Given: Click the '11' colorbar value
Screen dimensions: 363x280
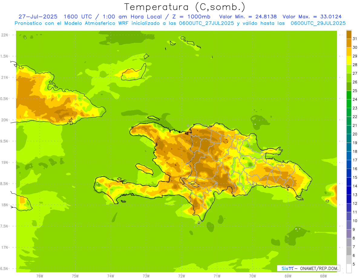Looking at the screenshot, I should tap(355, 212).
